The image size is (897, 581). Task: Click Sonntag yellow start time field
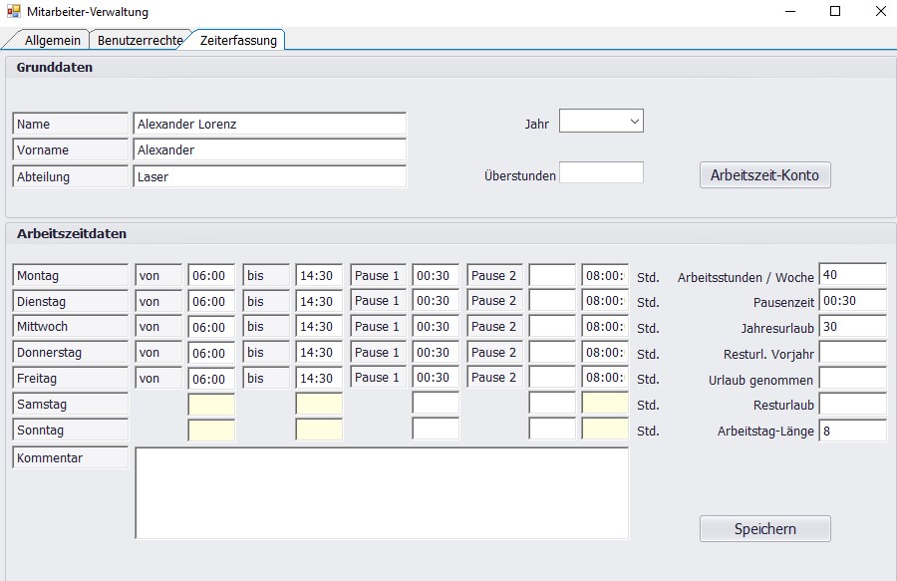tap(211, 430)
